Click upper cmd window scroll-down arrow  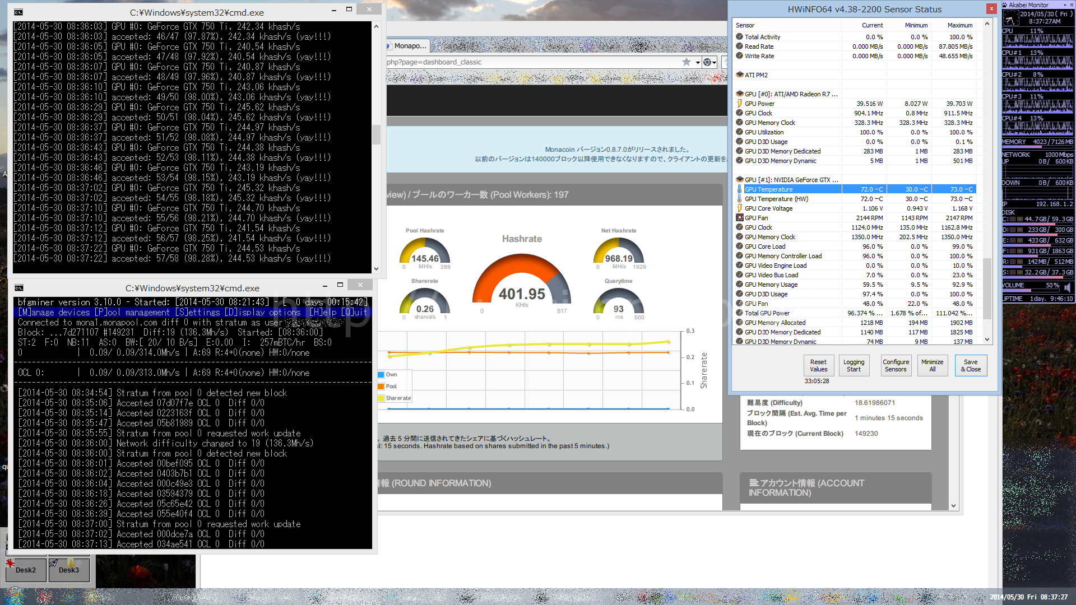click(376, 269)
